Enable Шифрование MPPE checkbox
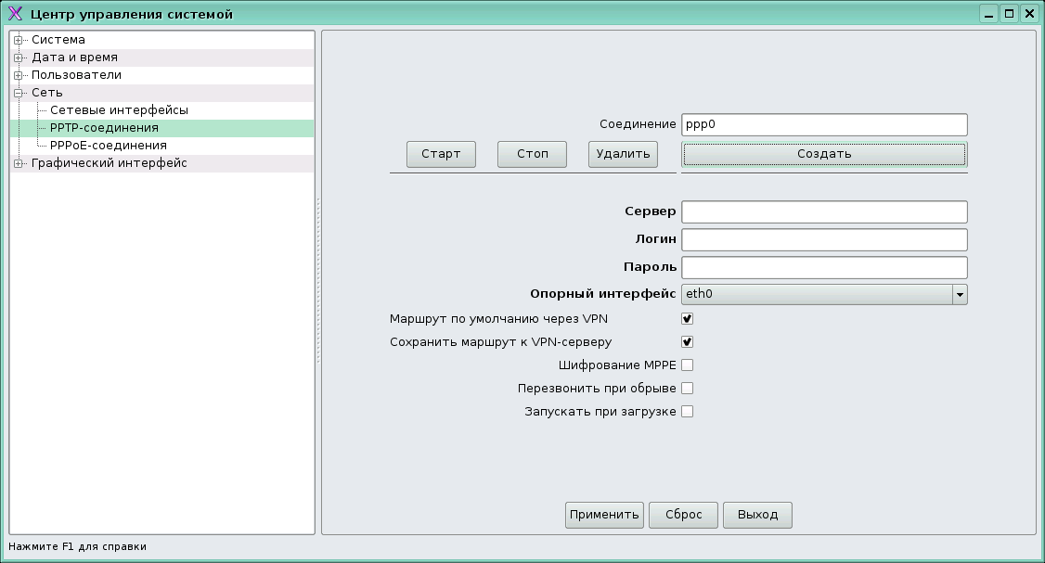The image size is (1045, 563). pyautogui.click(x=687, y=365)
